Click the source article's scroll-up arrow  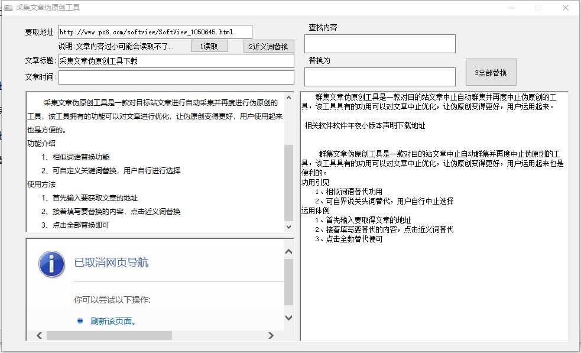pyautogui.click(x=288, y=98)
